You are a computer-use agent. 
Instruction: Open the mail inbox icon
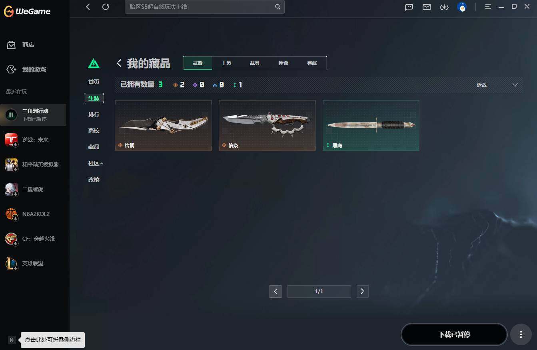[427, 7]
